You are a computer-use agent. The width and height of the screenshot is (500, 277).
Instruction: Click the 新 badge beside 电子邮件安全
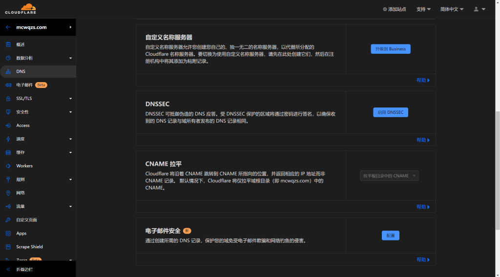pos(187,231)
